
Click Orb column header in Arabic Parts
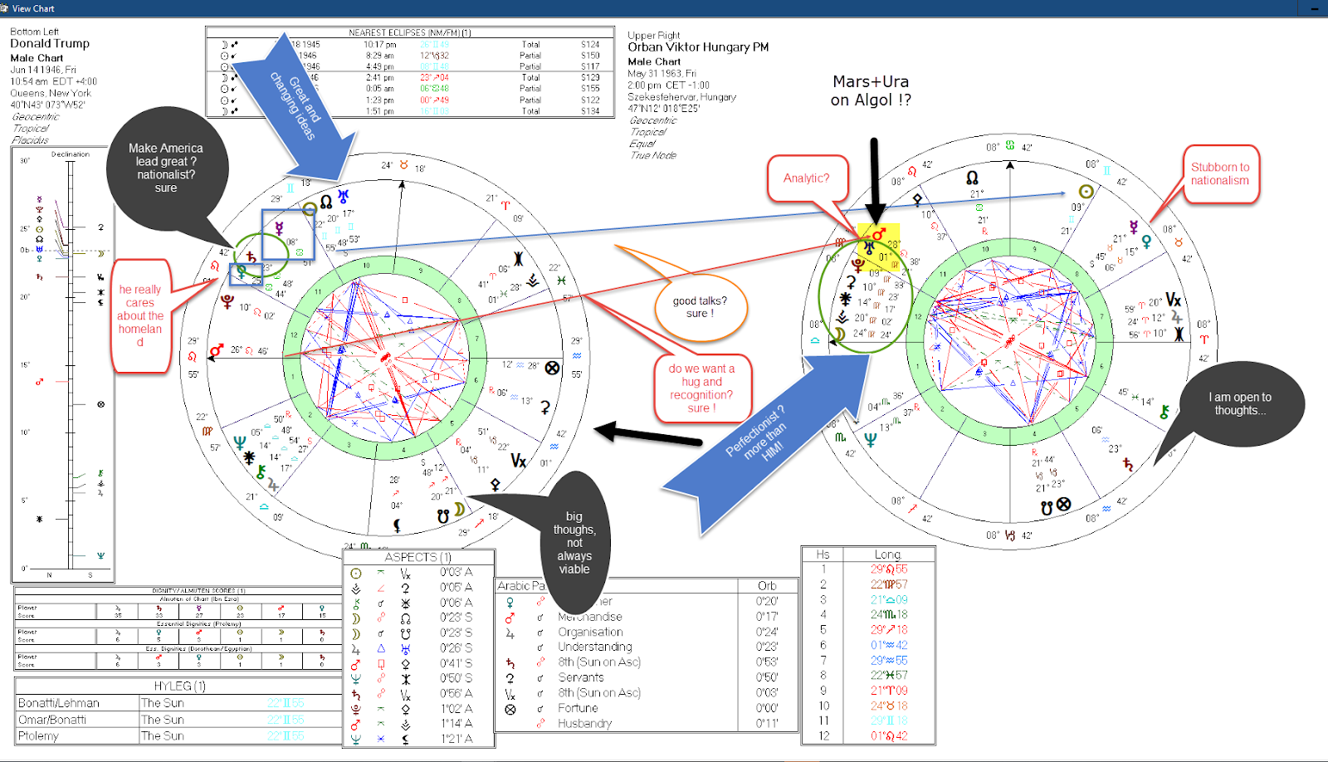click(x=767, y=586)
